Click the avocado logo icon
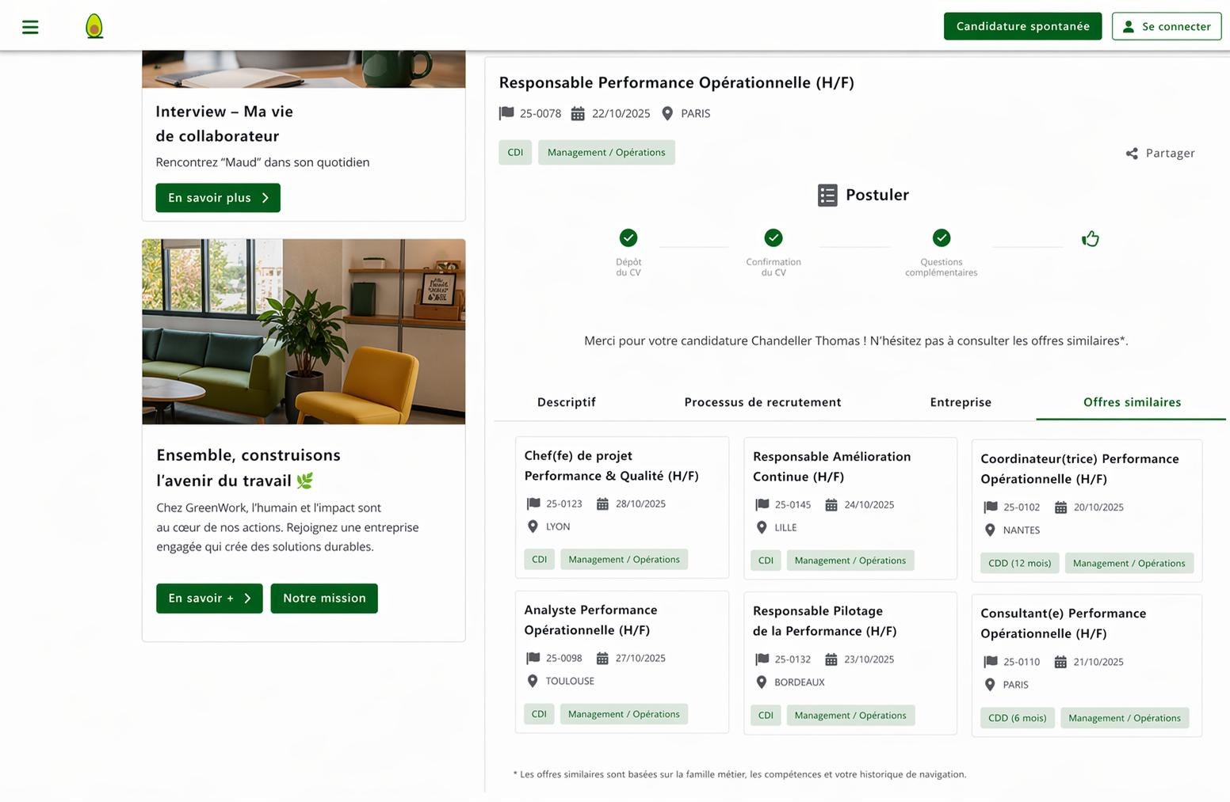 (x=94, y=26)
